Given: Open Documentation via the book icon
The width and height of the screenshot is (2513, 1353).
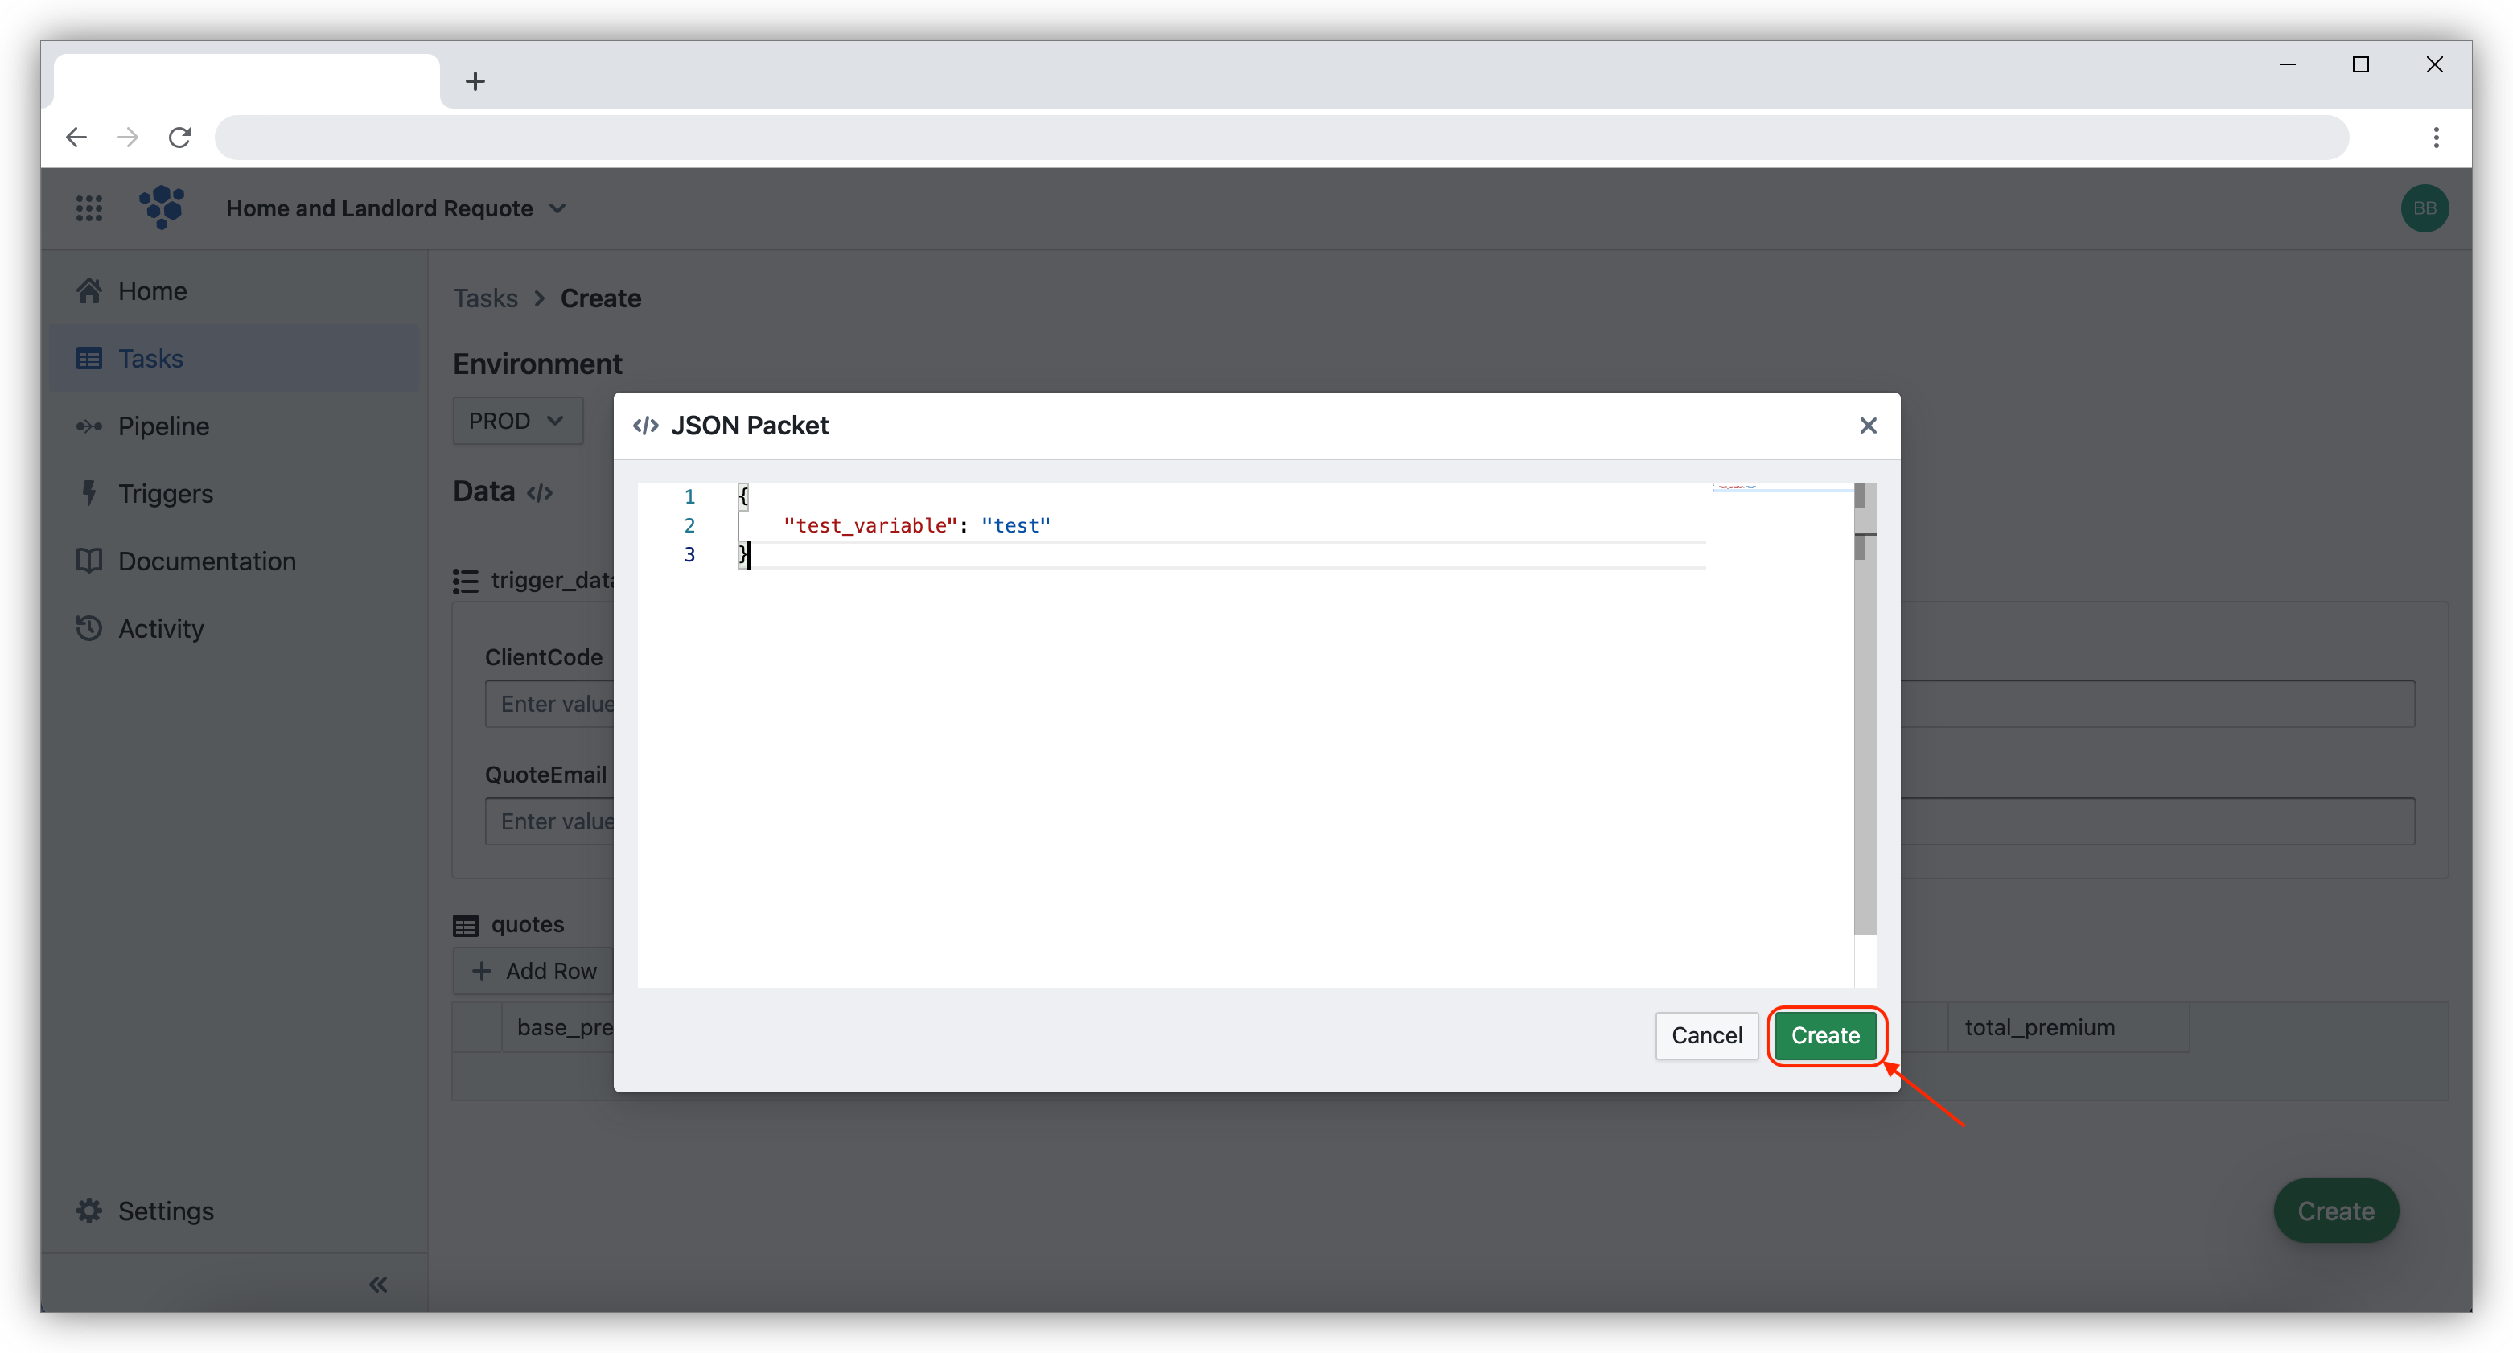Looking at the screenshot, I should click(90, 561).
